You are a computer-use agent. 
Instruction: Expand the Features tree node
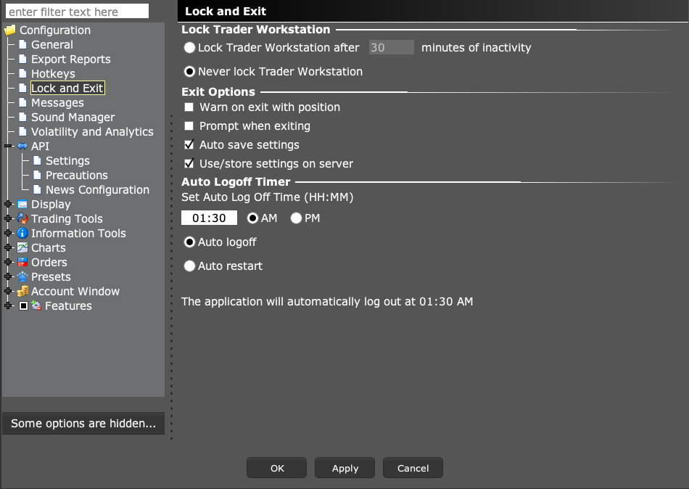8,305
